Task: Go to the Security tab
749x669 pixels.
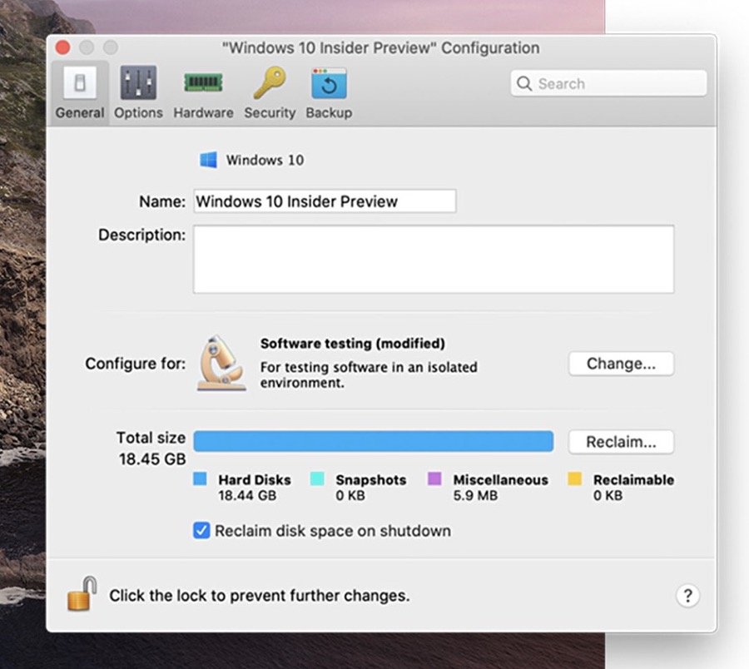Action: pos(270,93)
